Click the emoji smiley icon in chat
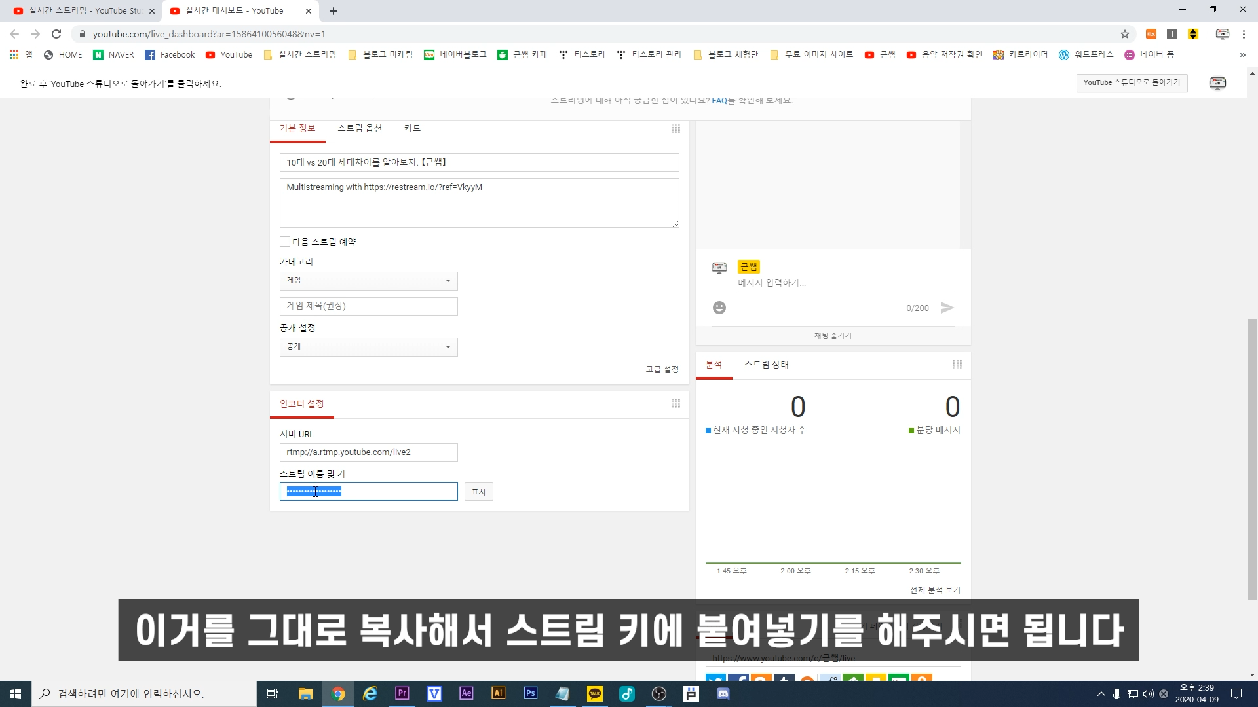The width and height of the screenshot is (1258, 707). [x=719, y=308]
